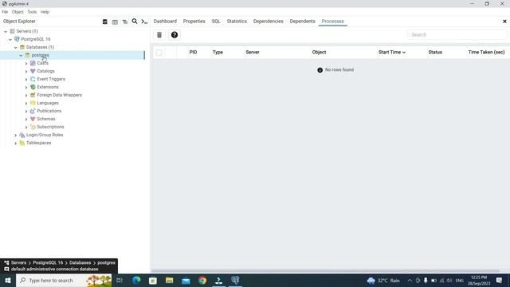Switch to the Statistics tab
This screenshot has height=287, width=510.
coord(237,22)
